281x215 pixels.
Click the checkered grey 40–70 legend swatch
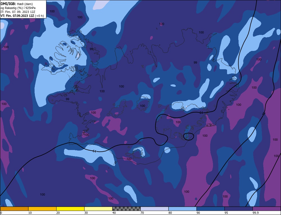coord(126,209)
